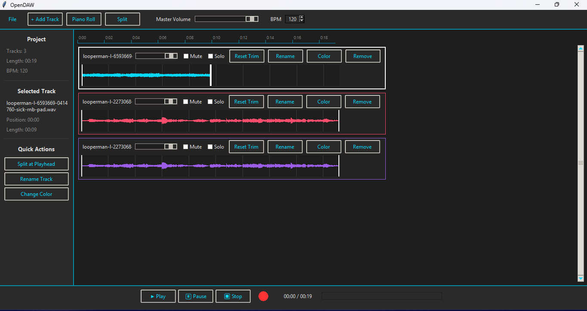Click the scrollbar down arrow
Screen dimensions: 587x311
pos(581,278)
